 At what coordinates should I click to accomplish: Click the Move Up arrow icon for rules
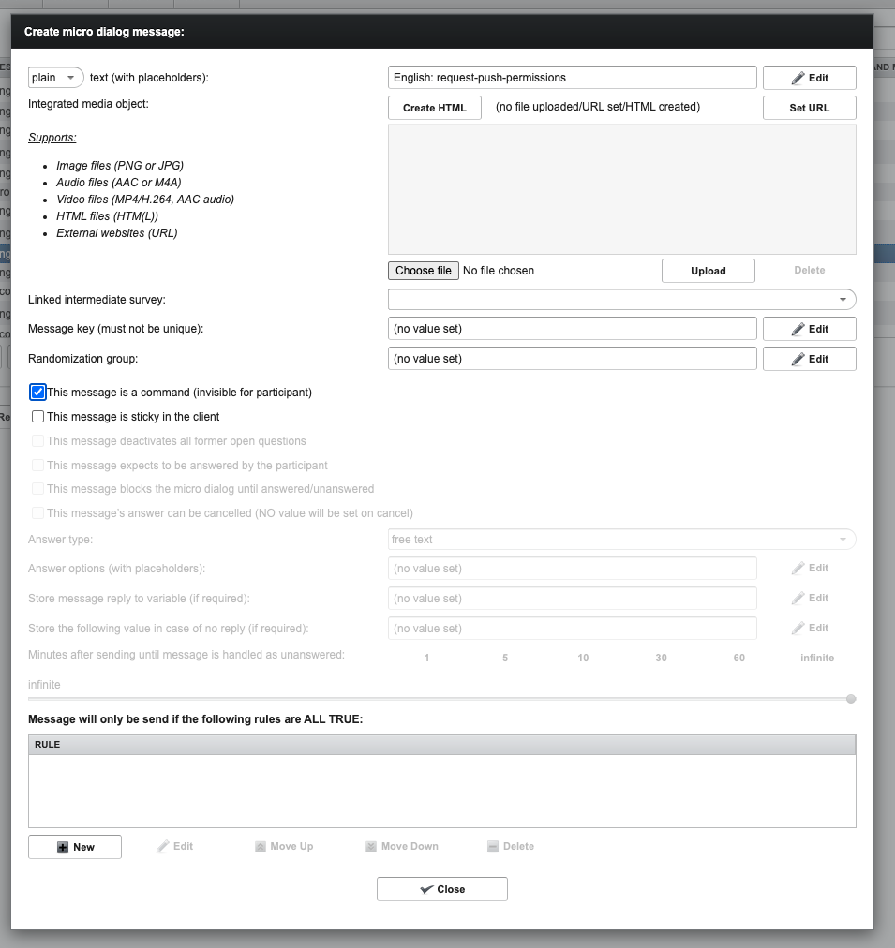point(261,847)
